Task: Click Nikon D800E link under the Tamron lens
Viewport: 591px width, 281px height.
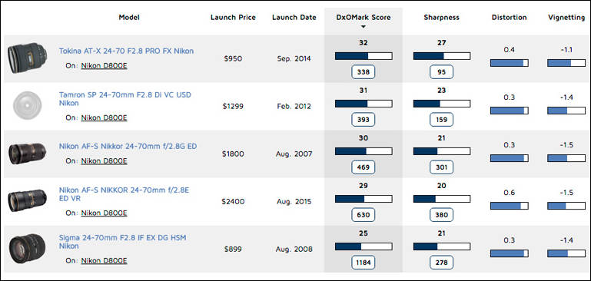Action: pos(104,118)
